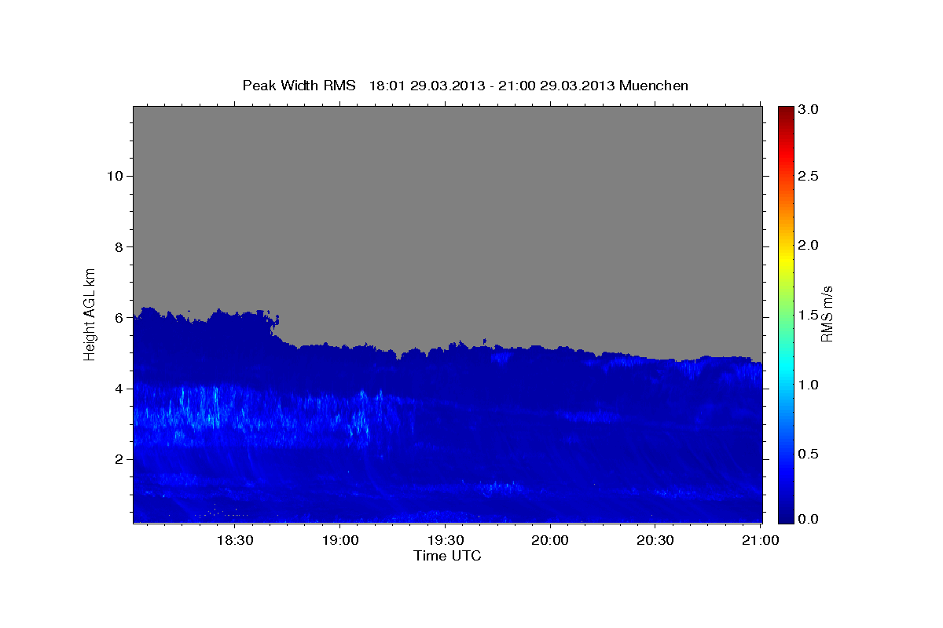The image size is (943, 628).
Task: Click the 18:30 time tick label
Action: point(234,540)
